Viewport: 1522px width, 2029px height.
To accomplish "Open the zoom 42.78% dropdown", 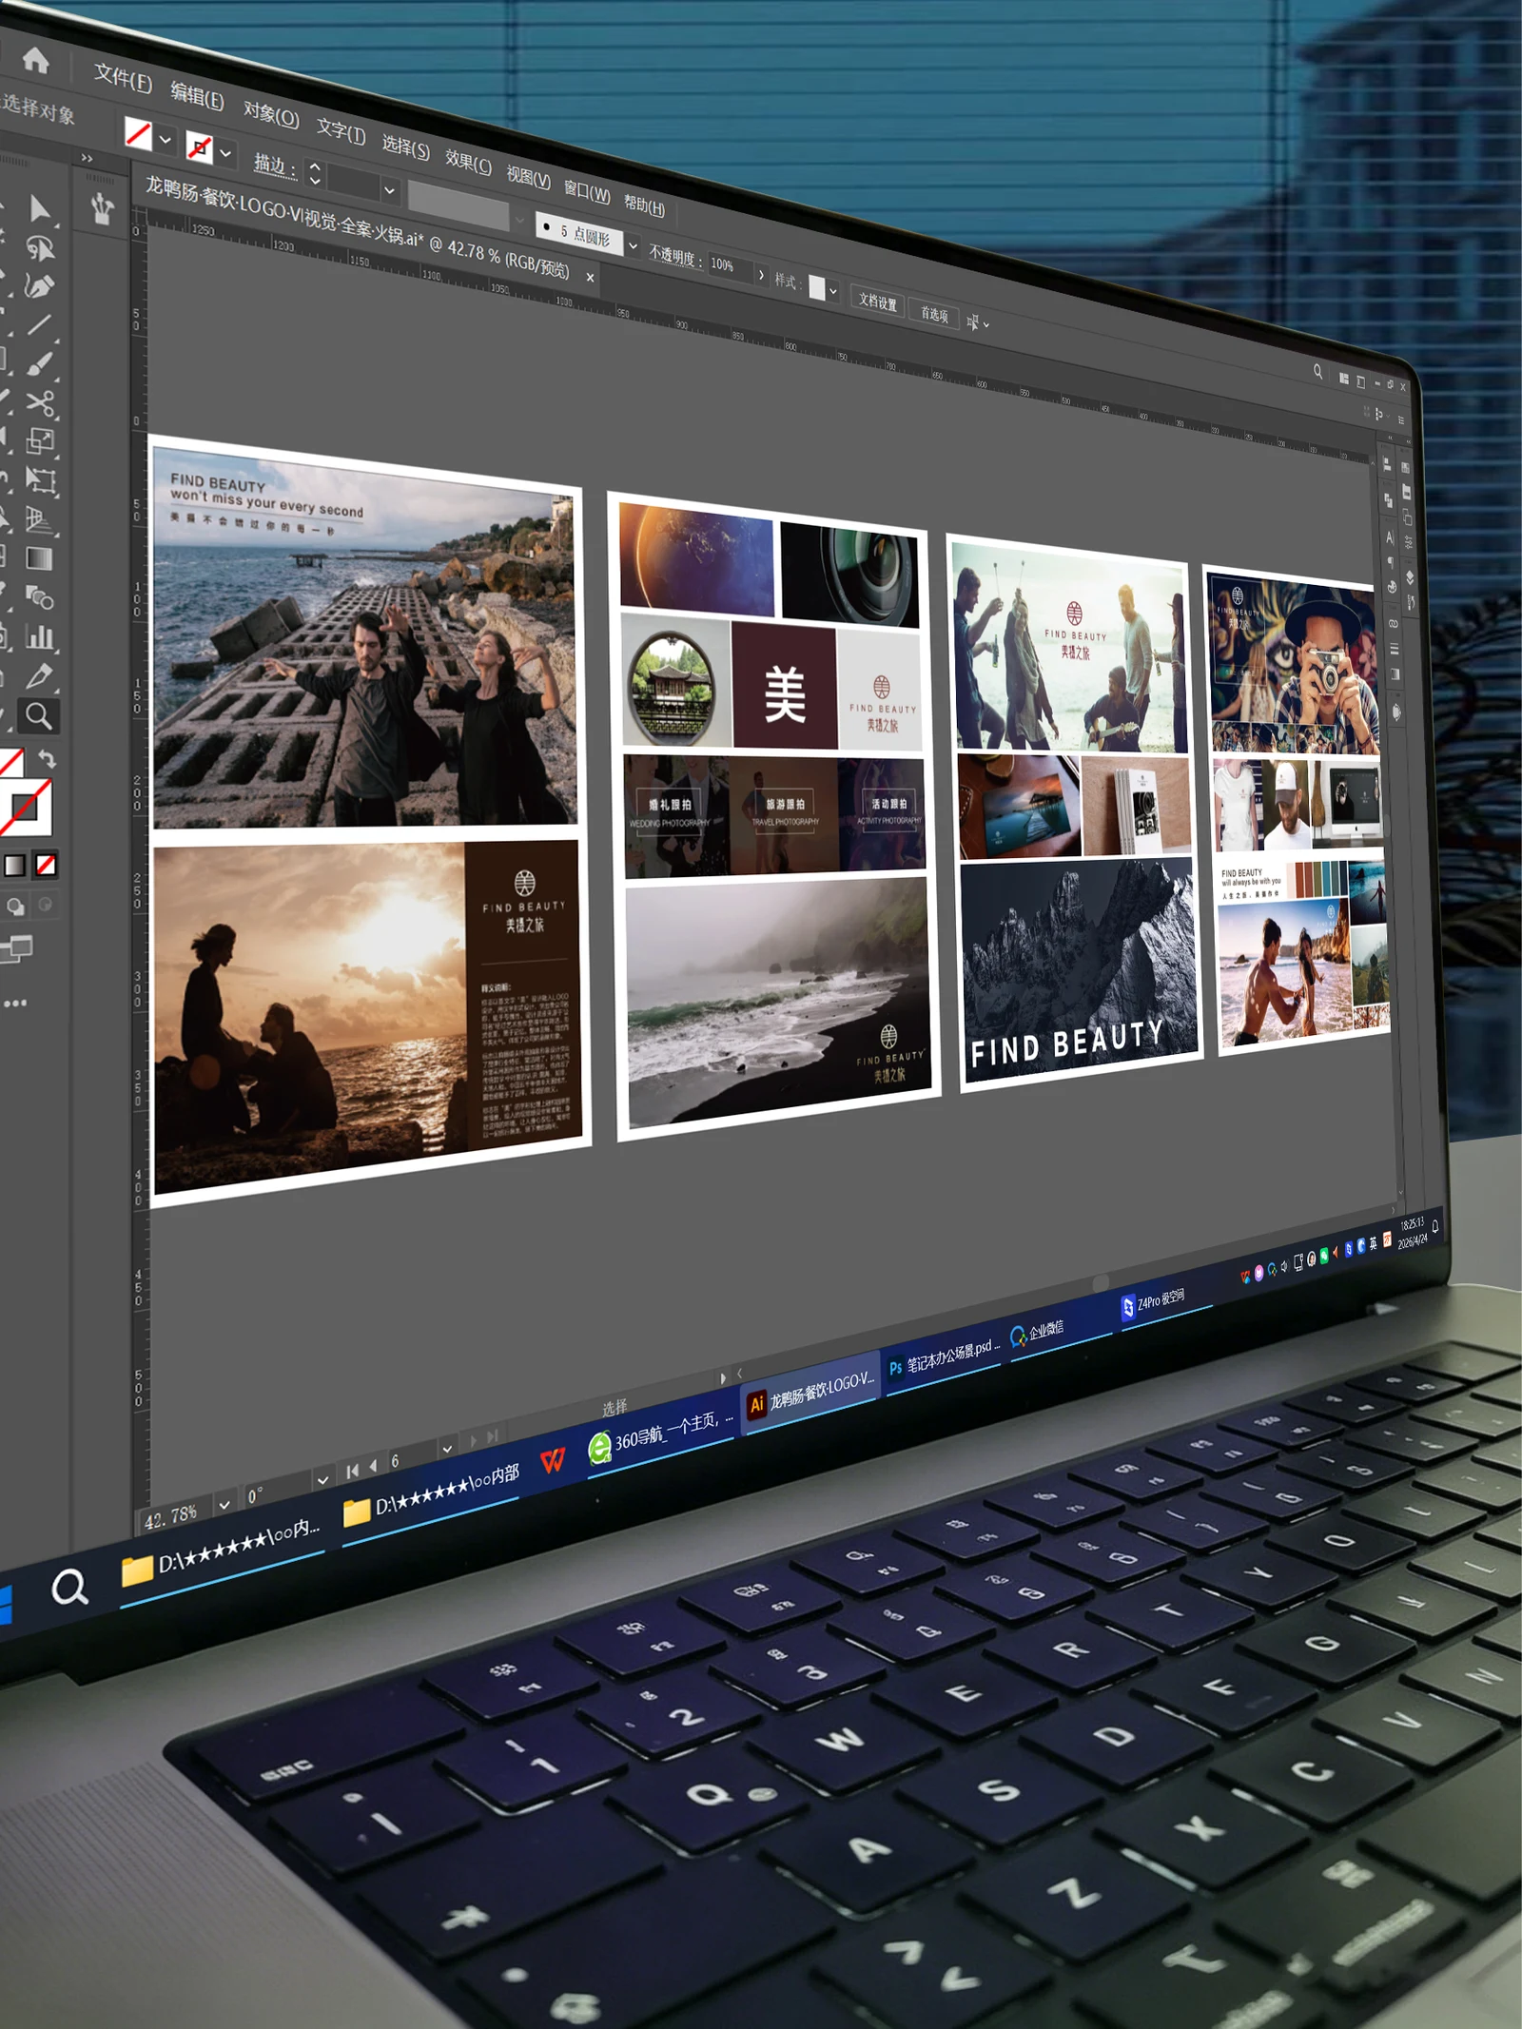I will [224, 1505].
